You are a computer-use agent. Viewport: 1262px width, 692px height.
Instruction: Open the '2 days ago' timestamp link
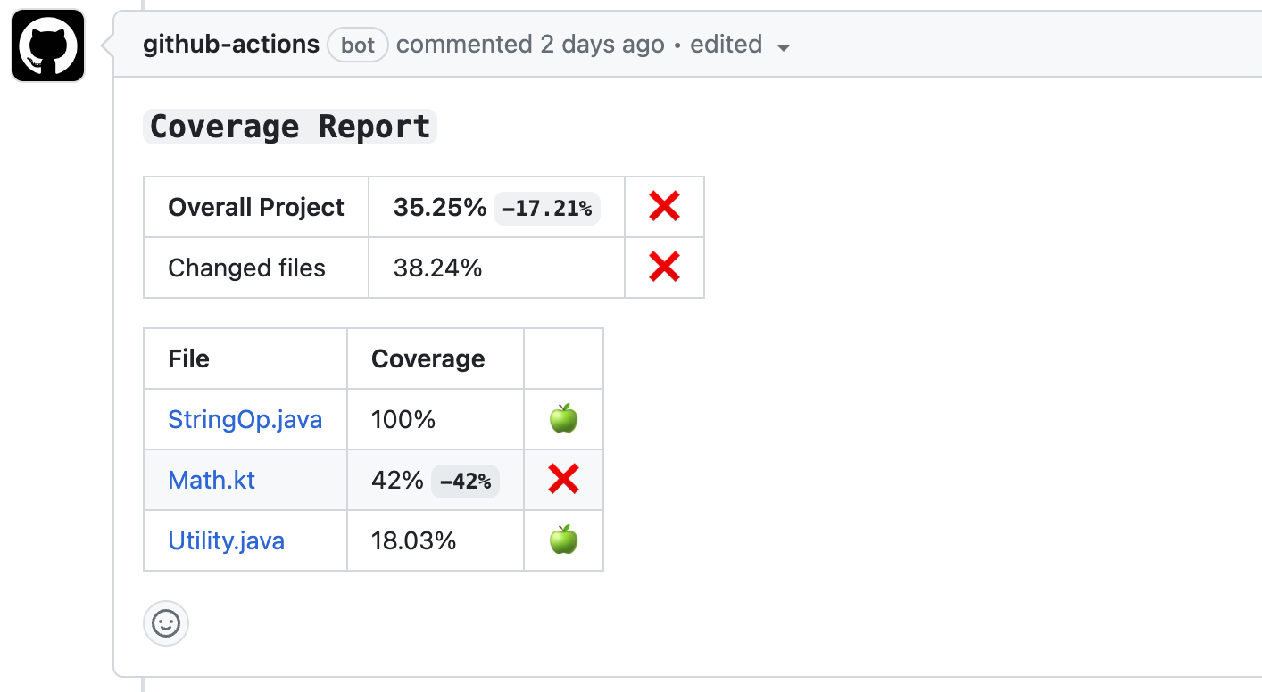click(602, 45)
